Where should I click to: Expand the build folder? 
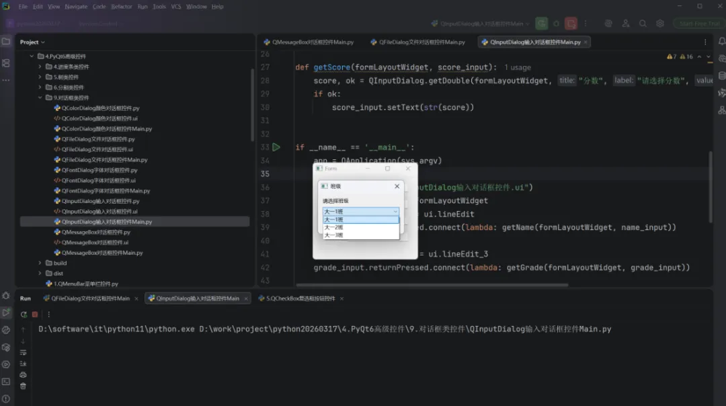(40, 263)
